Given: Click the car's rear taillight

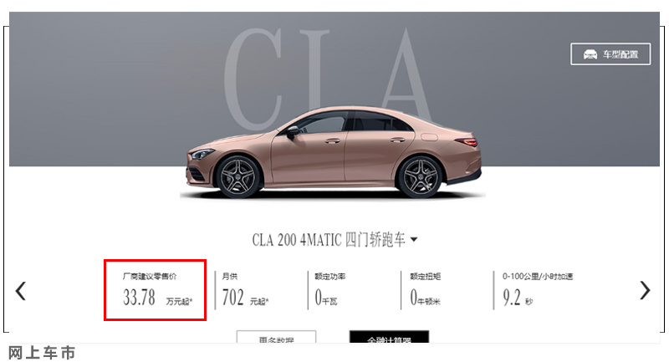Looking at the screenshot, I should (467, 141).
